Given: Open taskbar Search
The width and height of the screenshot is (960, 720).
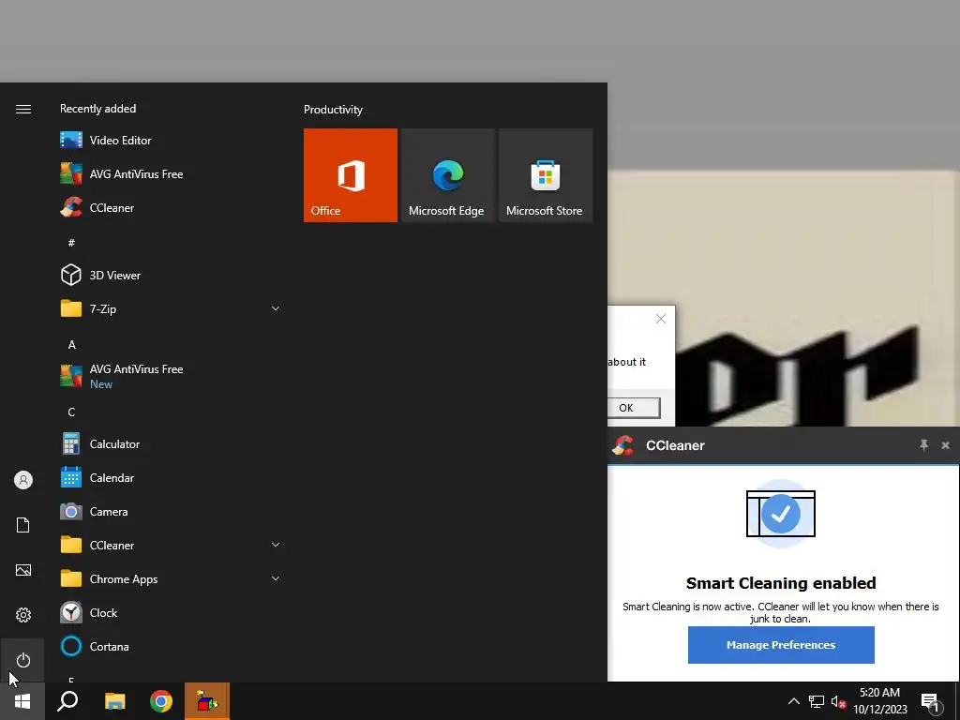Looking at the screenshot, I should pyautogui.click(x=67, y=701).
